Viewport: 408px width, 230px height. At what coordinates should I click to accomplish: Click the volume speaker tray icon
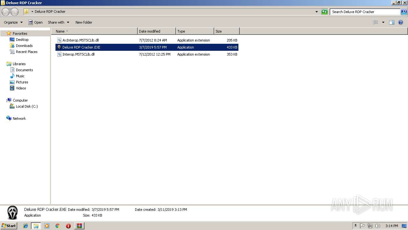click(x=378, y=226)
